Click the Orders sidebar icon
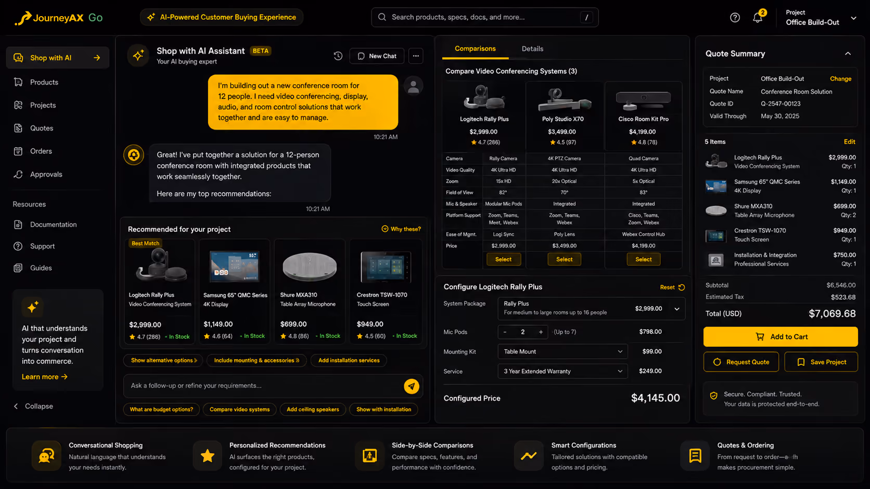Screen dimensions: 870x489 coord(18,151)
